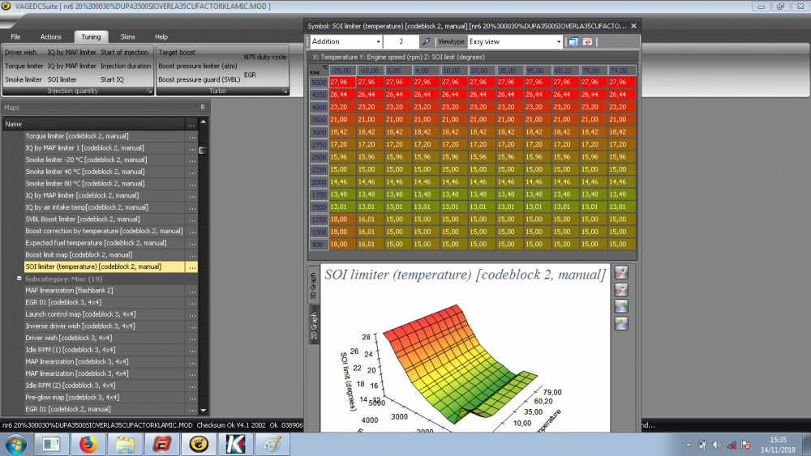
Task: Click the Maps list scroll-up arrow
Action: [x=204, y=121]
